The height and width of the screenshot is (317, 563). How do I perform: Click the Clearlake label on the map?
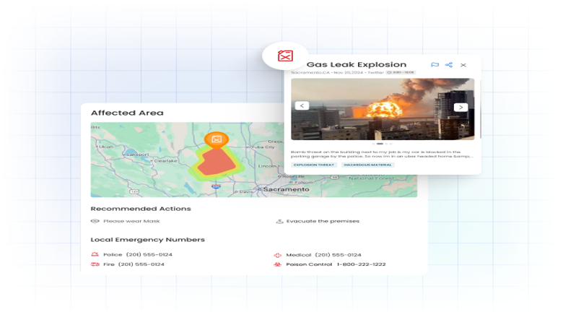(x=165, y=161)
